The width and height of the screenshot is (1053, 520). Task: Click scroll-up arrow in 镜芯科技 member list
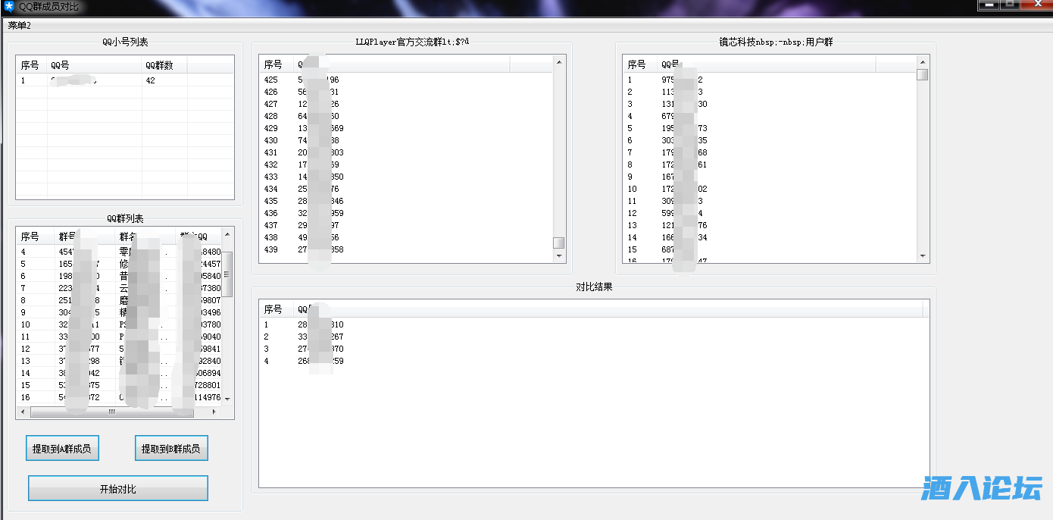[923, 62]
